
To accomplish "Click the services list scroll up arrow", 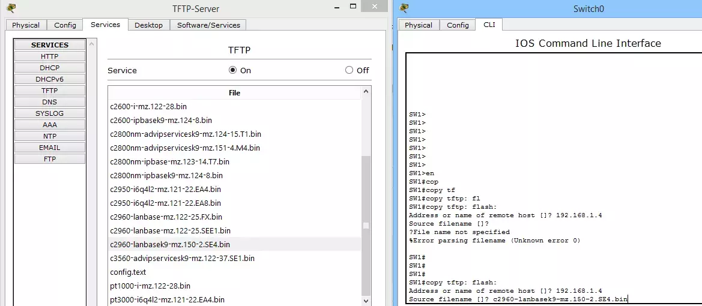I will 91,44.
